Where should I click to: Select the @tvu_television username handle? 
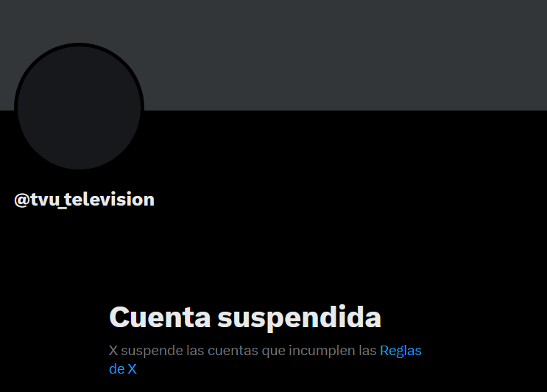click(84, 200)
